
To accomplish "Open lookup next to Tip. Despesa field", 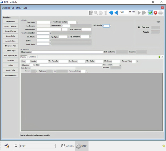I will (x=90, y=36).
